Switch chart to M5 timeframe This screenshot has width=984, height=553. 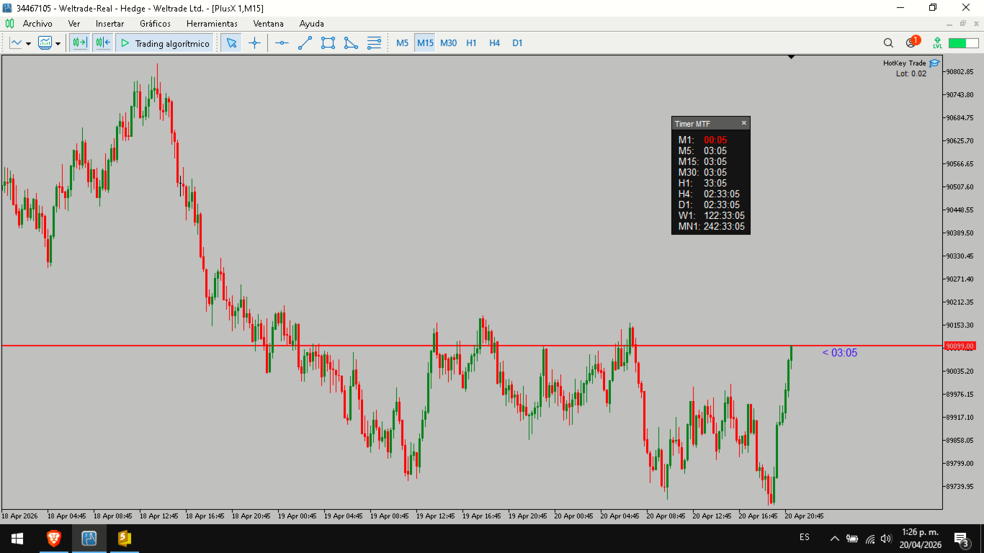click(402, 43)
